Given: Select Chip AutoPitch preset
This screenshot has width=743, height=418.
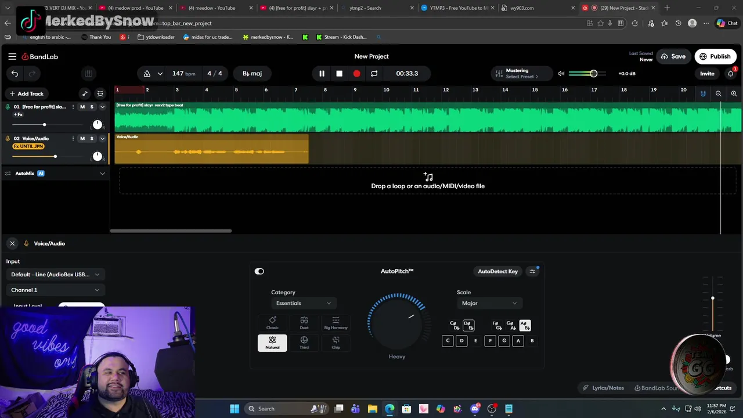Looking at the screenshot, I should point(336,343).
